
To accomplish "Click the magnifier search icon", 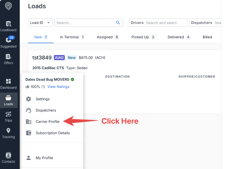I will point(118,22).
